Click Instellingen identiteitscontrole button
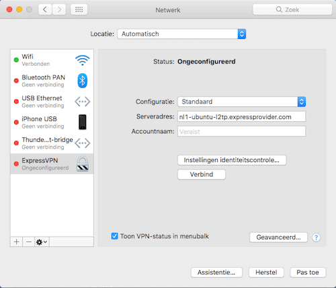 tap(232, 160)
